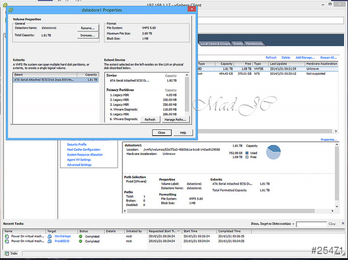Screen dimensions: 348x260
Task: Close the datastore1 Properties dialog
Action: click(x=161, y=132)
